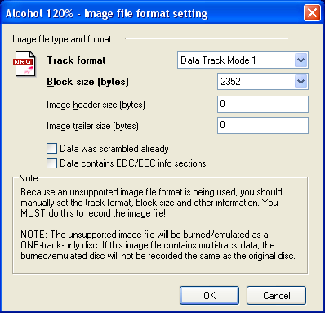Focus the Image trailer size input field
The height and width of the screenshot is (313, 325).
pos(263,125)
